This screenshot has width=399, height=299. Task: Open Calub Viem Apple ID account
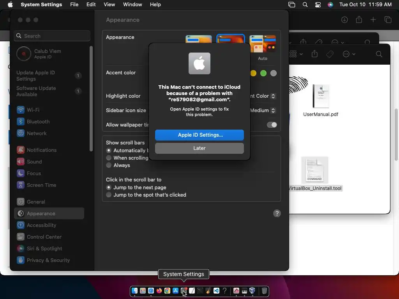click(49, 54)
